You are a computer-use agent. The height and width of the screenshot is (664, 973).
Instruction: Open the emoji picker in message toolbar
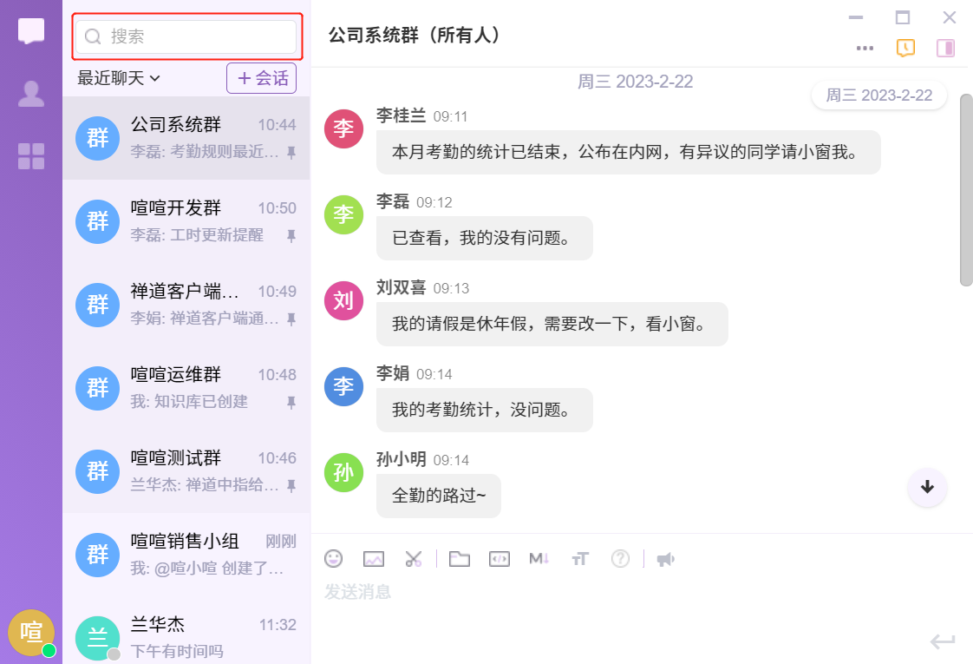click(x=333, y=559)
